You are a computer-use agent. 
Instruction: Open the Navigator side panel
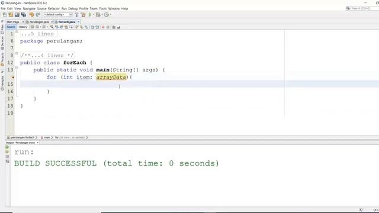click(x=2, y=83)
